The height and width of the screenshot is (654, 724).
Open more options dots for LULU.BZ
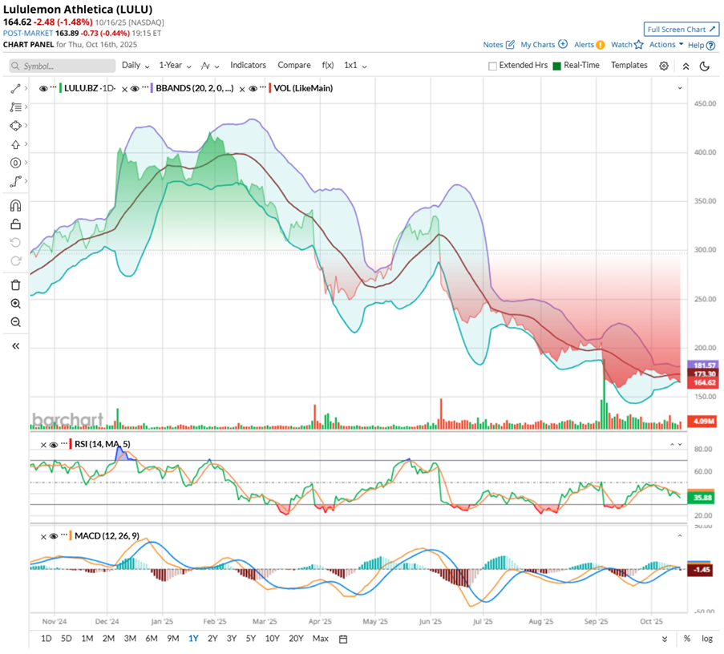click(x=53, y=87)
